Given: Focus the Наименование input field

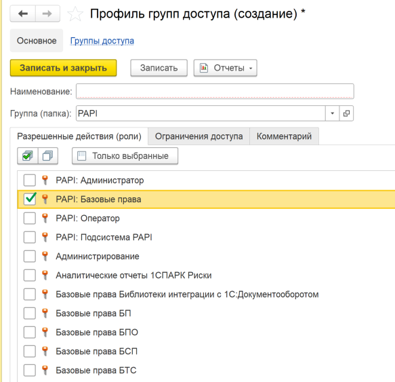Looking at the screenshot, I should coord(215,91).
